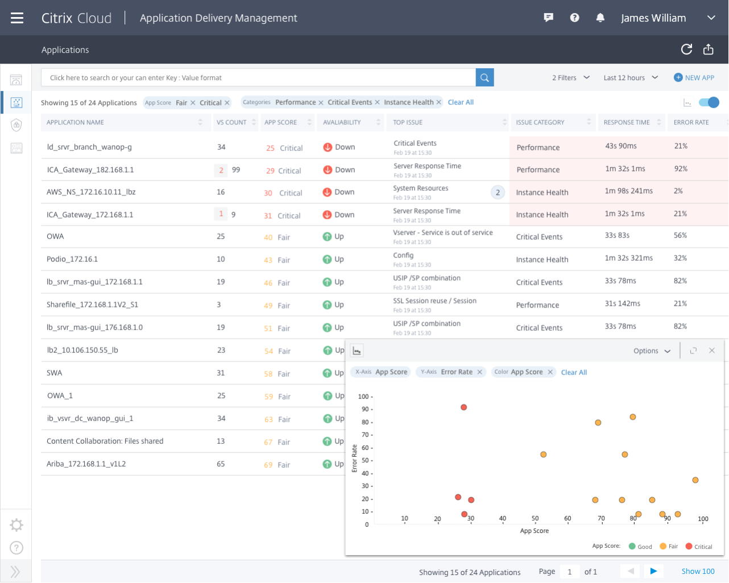Select the applications icon in left sidebar
This screenshot has height=583, width=729.
click(x=16, y=102)
